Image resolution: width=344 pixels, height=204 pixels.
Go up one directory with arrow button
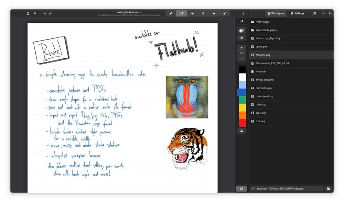click(x=253, y=189)
